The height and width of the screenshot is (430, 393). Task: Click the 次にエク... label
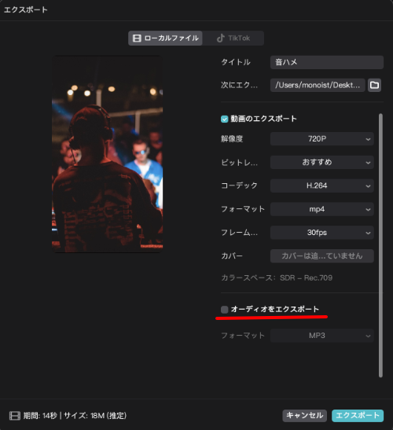[239, 85]
